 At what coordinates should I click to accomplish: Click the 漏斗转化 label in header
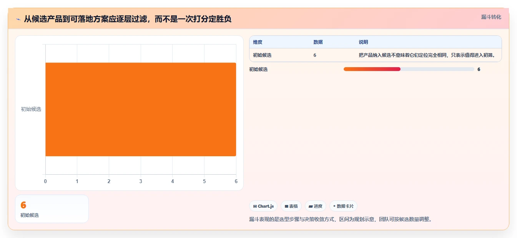point(491,17)
